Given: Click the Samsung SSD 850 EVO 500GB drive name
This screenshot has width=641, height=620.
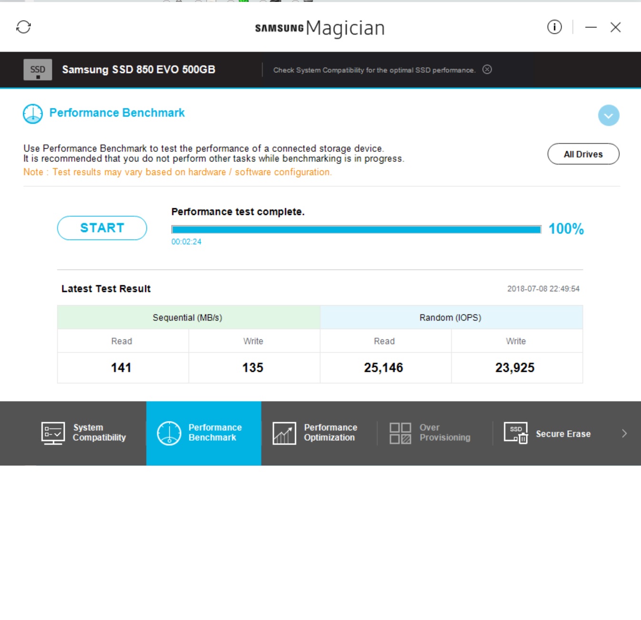Looking at the screenshot, I should pos(138,70).
